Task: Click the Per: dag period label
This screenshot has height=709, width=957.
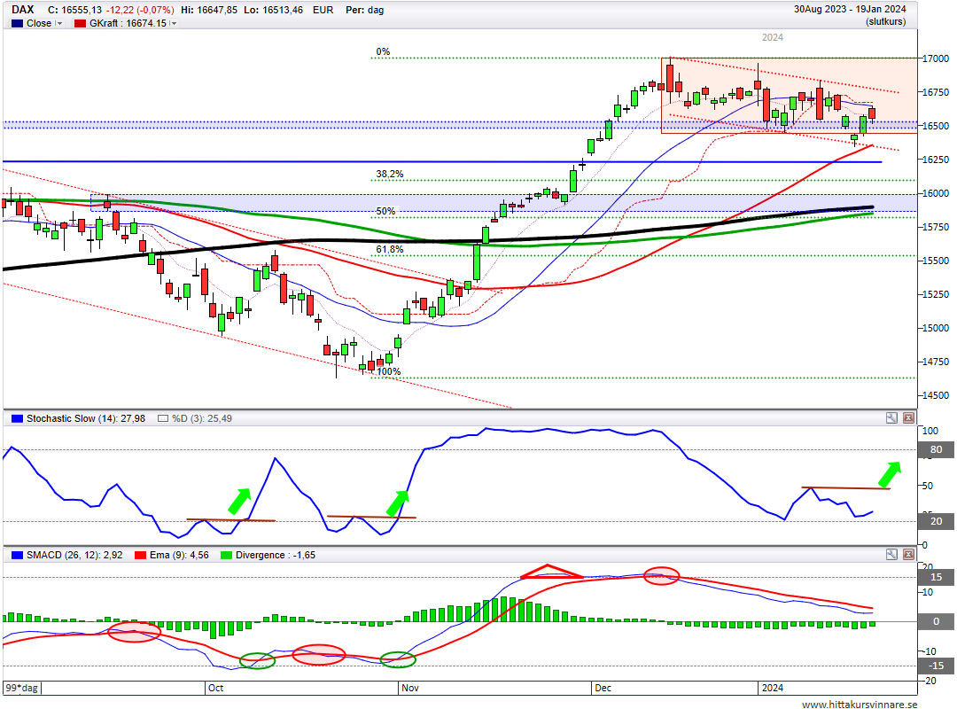Action: (x=364, y=10)
